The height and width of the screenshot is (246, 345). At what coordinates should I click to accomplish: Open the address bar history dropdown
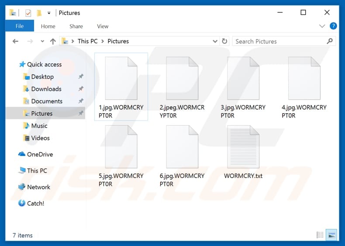click(215, 41)
